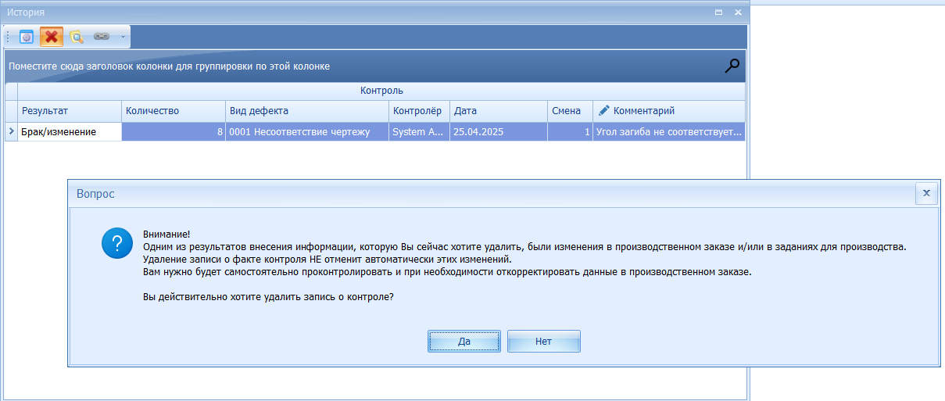Viewport: 945px width, 401px height.
Task: Close the История window
Action: pyautogui.click(x=737, y=13)
